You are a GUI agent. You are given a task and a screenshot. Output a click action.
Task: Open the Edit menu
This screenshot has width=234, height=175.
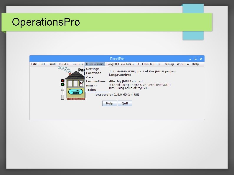tap(42, 64)
